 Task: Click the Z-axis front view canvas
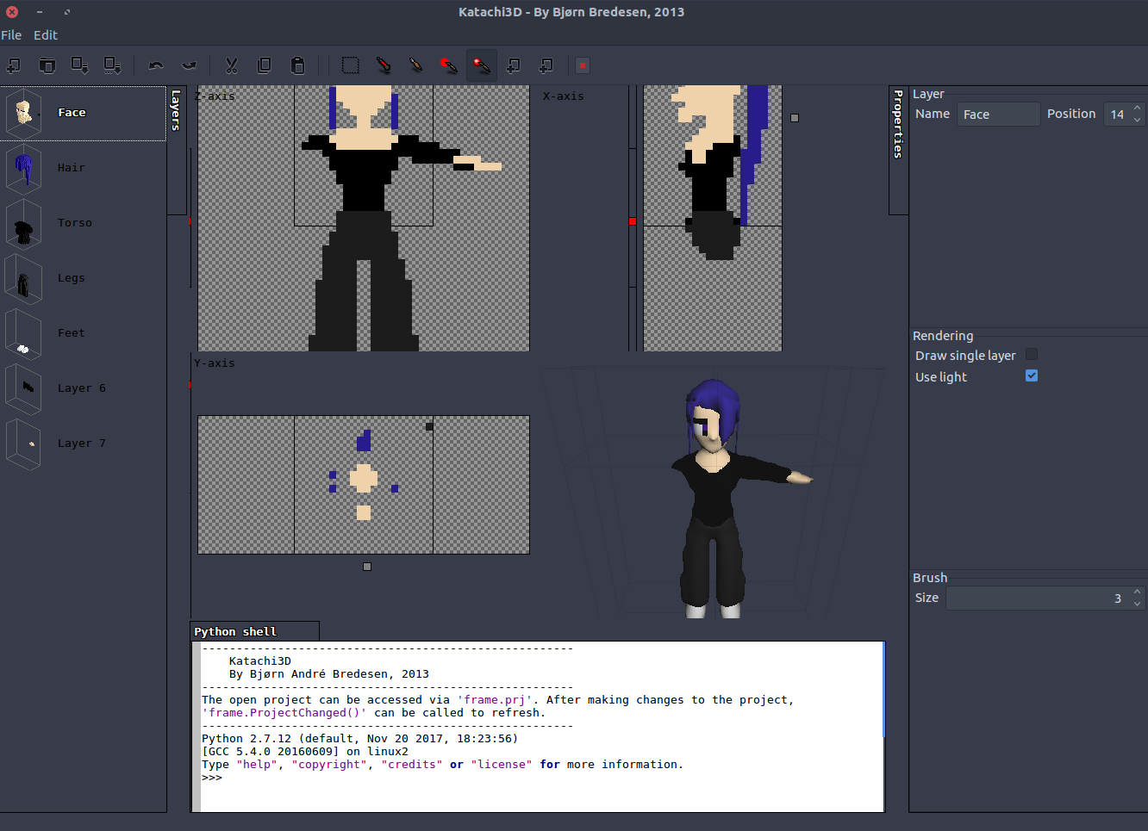[364, 218]
